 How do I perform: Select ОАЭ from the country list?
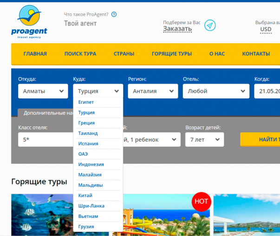(x=98, y=154)
